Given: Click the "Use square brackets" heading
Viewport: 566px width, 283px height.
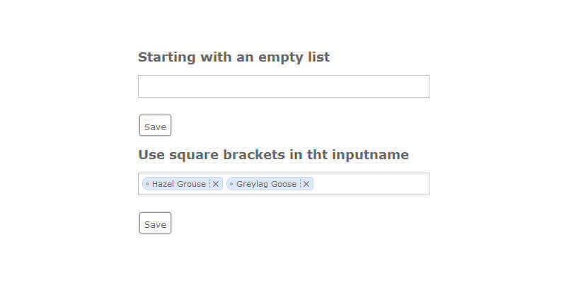Looking at the screenshot, I should [x=273, y=155].
